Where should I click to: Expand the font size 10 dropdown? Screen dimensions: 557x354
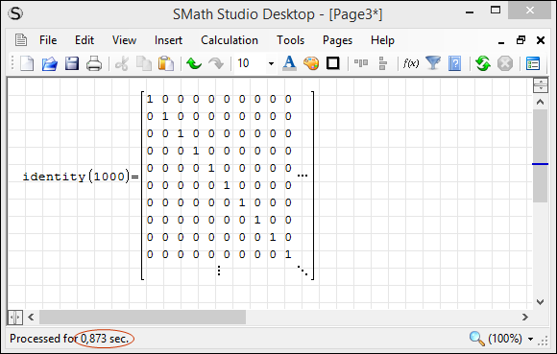point(271,64)
